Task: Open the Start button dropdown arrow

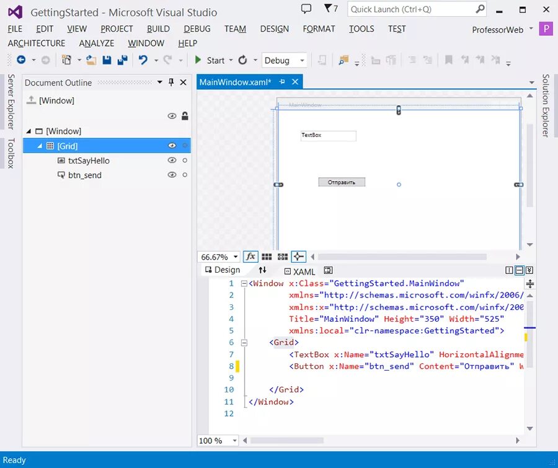Action: coord(231,60)
